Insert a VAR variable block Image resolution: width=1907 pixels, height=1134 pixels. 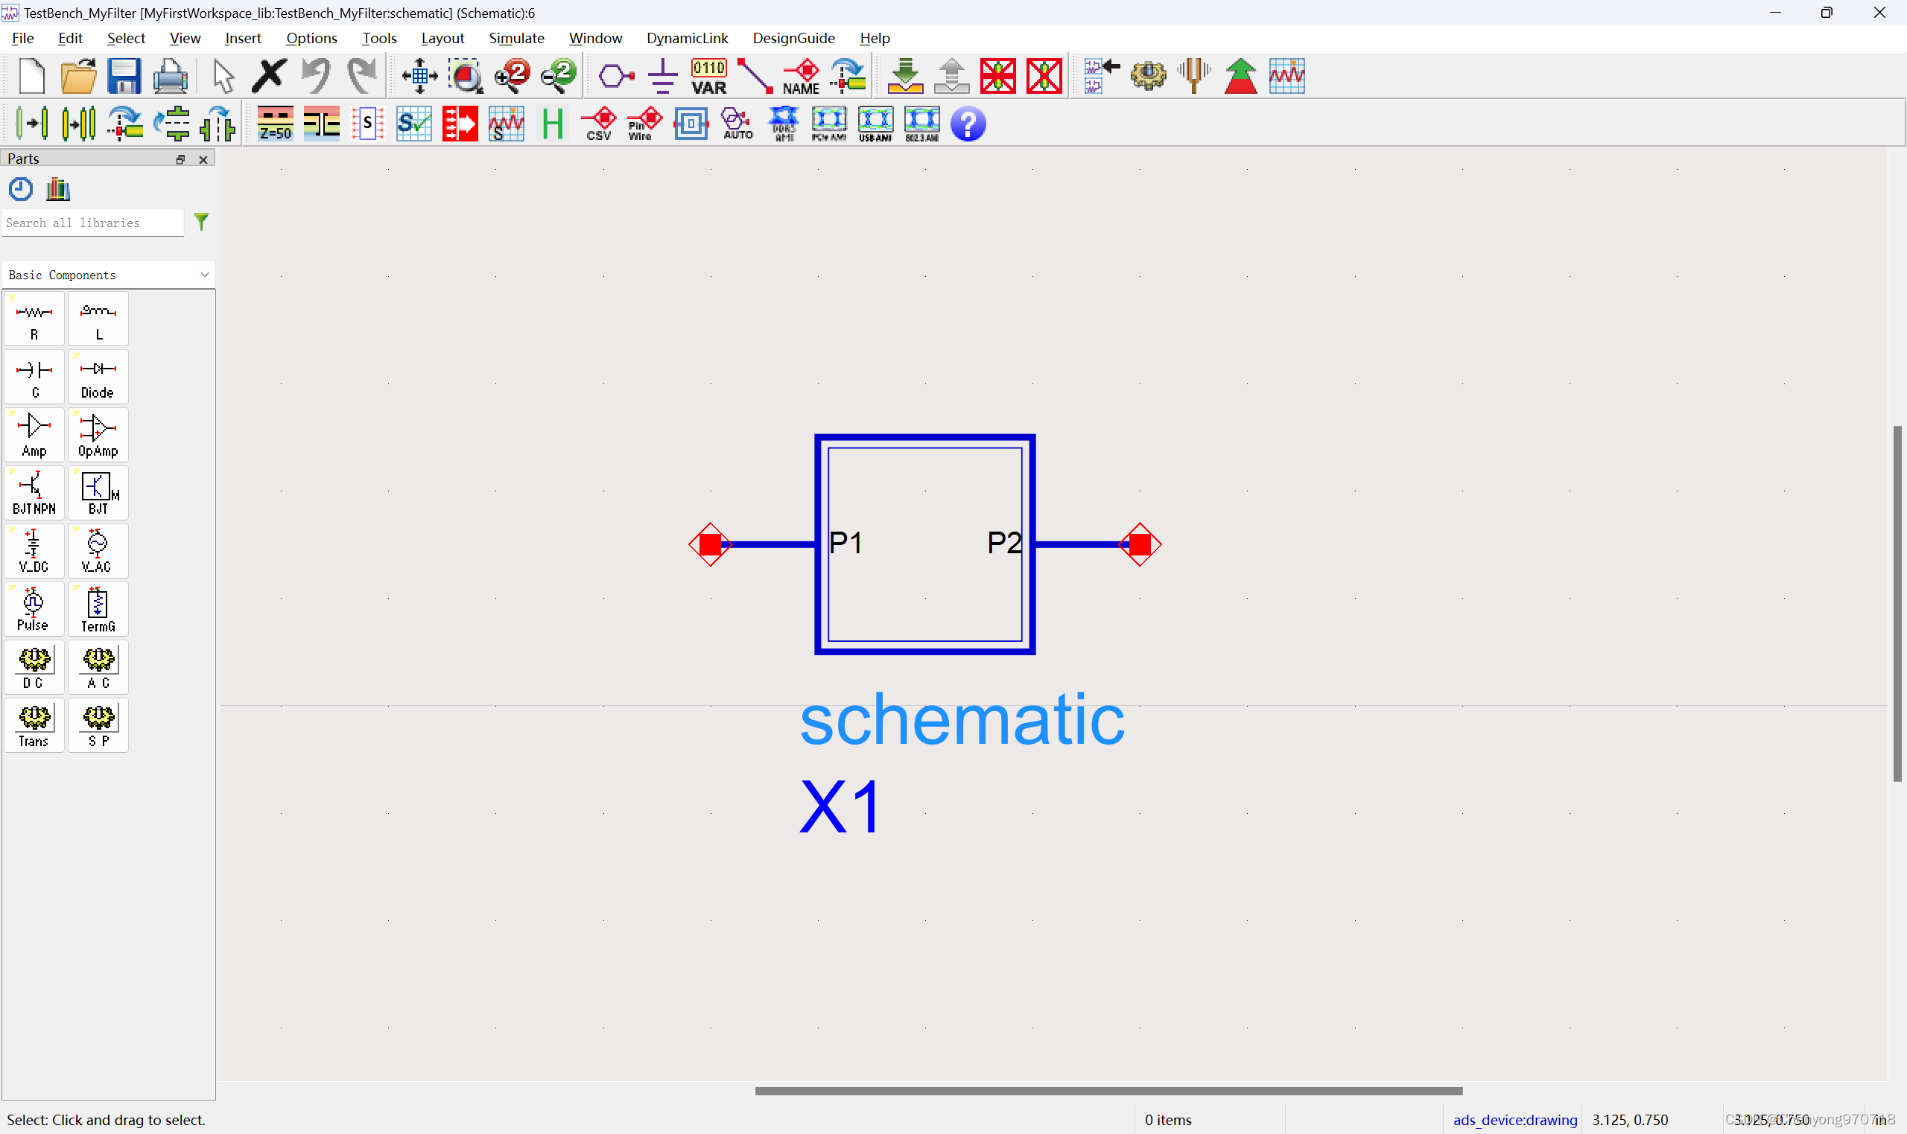pyautogui.click(x=707, y=76)
